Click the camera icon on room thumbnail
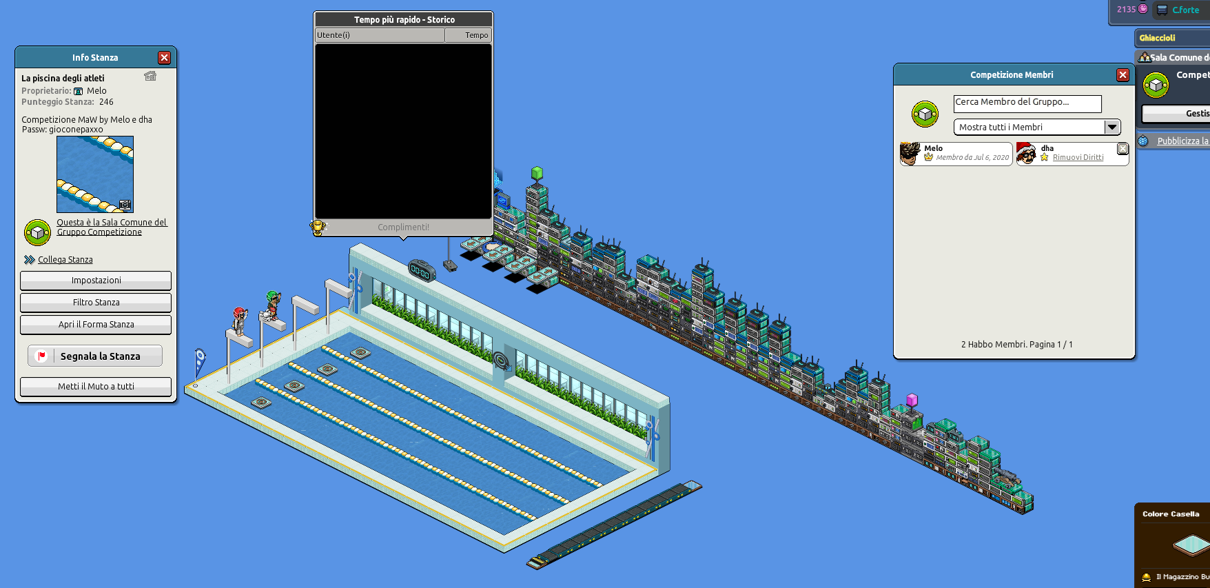 pos(125,205)
